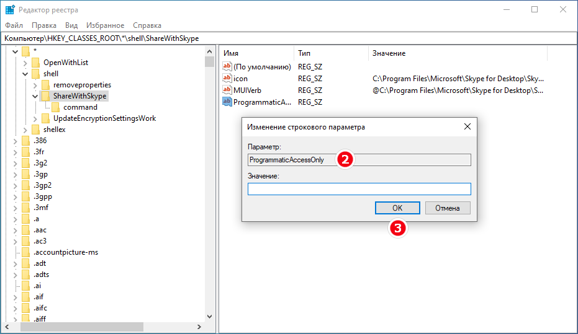Expand the removeproperties key
The height and width of the screenshot is (334, 578).
click(35, 86)
